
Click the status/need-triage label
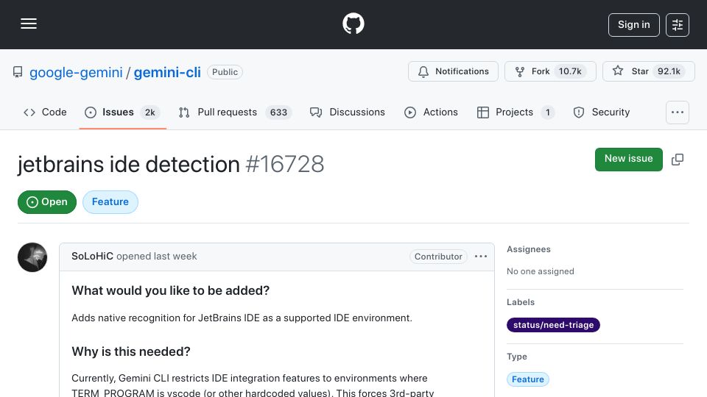pos(553,325)
